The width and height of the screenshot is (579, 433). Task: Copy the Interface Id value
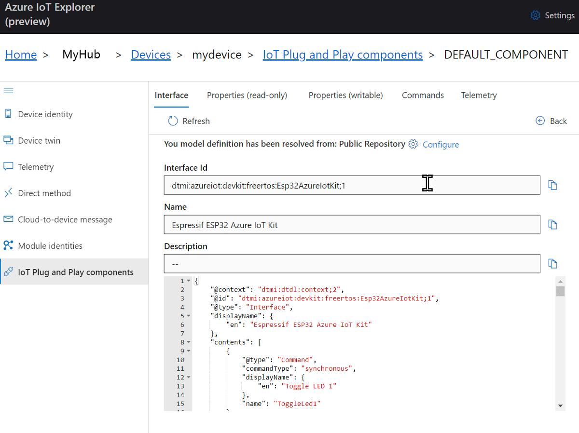coord(553,185)
